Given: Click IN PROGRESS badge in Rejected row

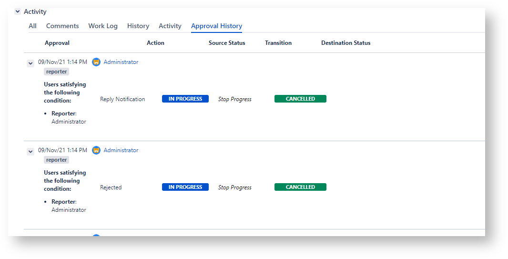Looking at the screenshot, I should click(185, 187).
